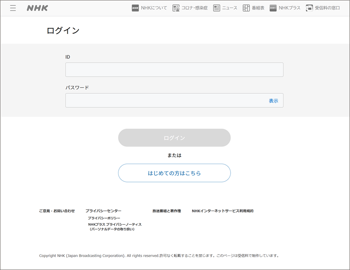
Task: Click the 受信料の窓口 icon
Action: 309,8
